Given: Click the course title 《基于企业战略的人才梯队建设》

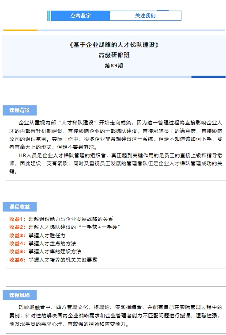Looking at the screenshot, I should tap(114, 45).
